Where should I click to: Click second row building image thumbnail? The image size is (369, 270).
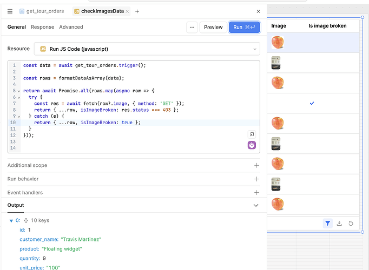coord(276,63)
